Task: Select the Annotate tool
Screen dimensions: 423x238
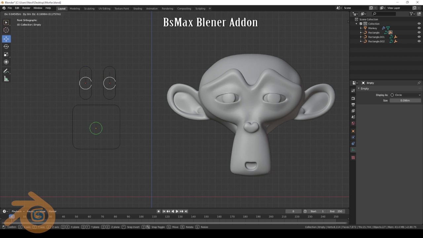Action: (x=6, y=71)
